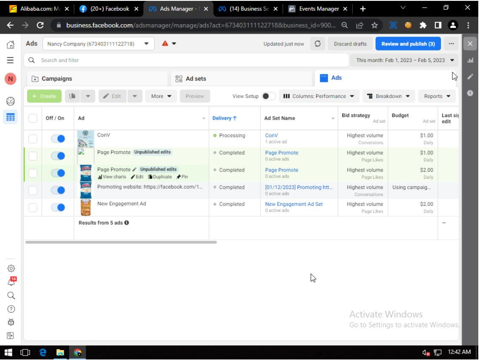Expand the Edit button dropdown arrow
Screen dimensions: 480x362
[x=135, y=97]
